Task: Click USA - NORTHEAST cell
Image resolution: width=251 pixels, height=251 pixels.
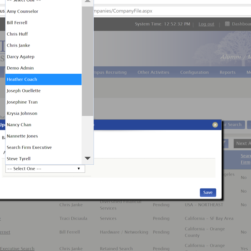Action: (x=204, y=205)
